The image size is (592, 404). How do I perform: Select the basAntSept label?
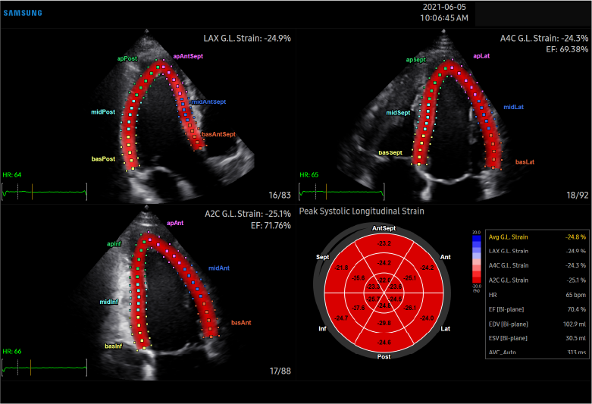[218, 134]
